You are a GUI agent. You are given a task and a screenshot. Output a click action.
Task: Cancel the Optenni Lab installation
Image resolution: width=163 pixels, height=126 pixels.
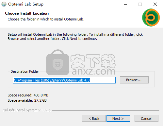tap(146, 119)
